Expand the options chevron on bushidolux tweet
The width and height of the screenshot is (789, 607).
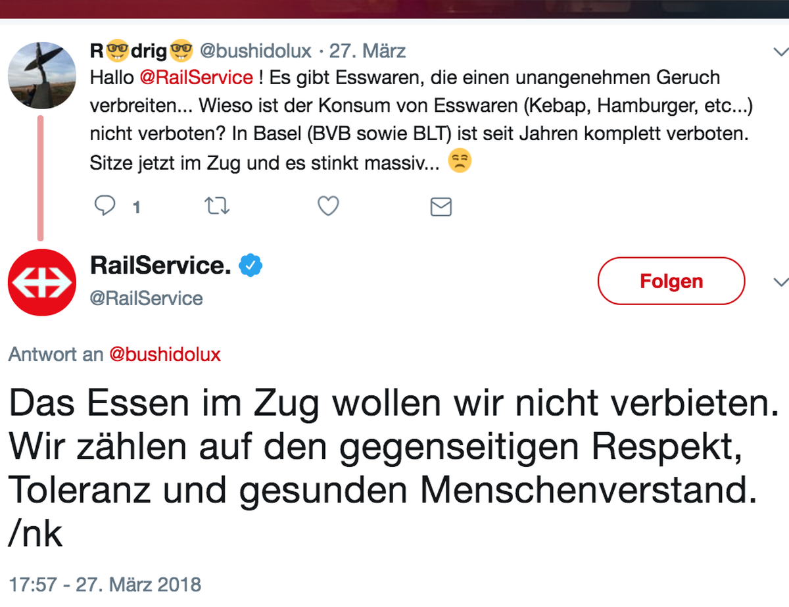(779, 51)
